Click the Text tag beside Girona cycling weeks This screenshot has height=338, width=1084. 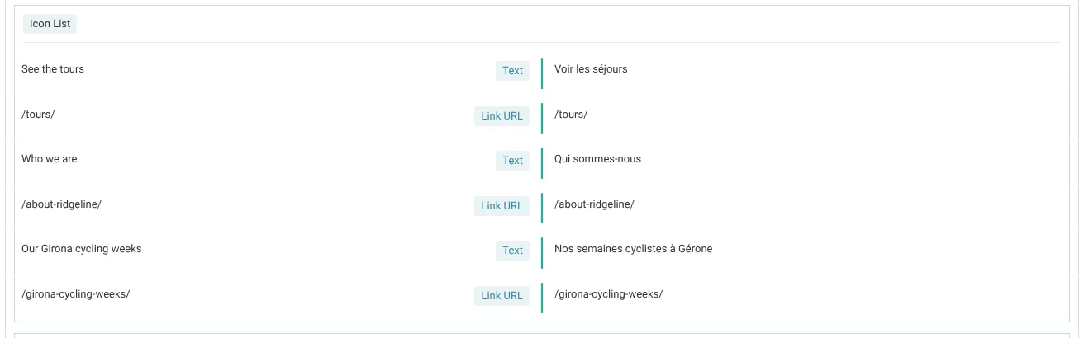[x=512, y=251]
